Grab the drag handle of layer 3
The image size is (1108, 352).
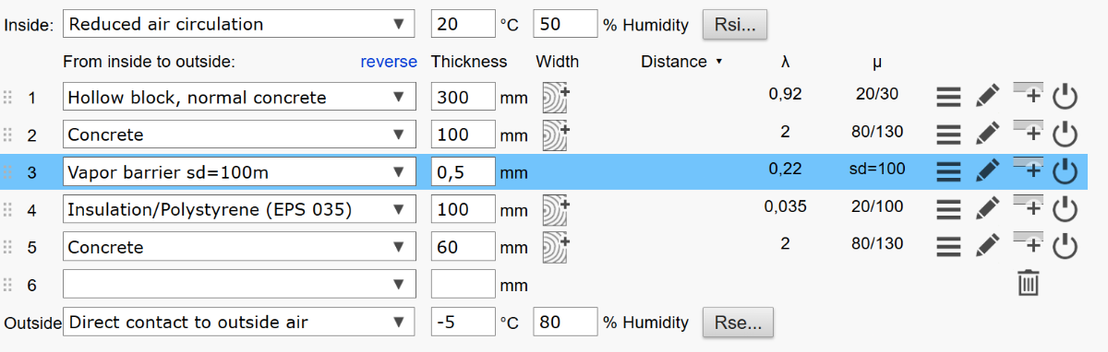click(9, 172)
